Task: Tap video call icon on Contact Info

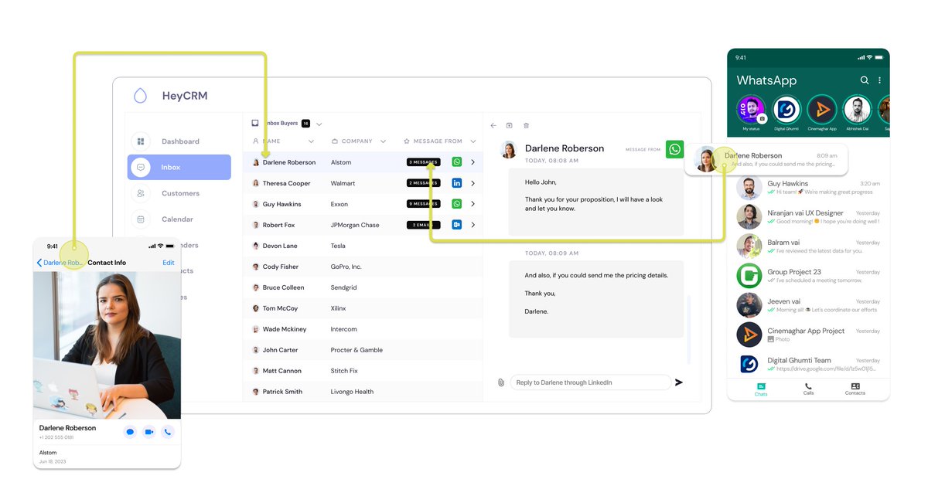Action: 148,432
